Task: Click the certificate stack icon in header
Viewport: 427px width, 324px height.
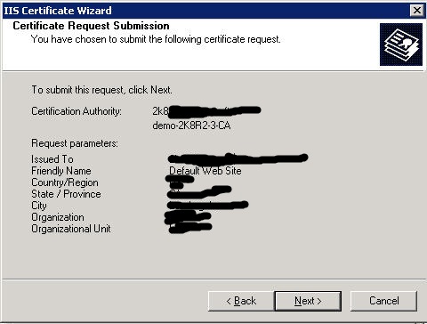Action: [401, 45]
